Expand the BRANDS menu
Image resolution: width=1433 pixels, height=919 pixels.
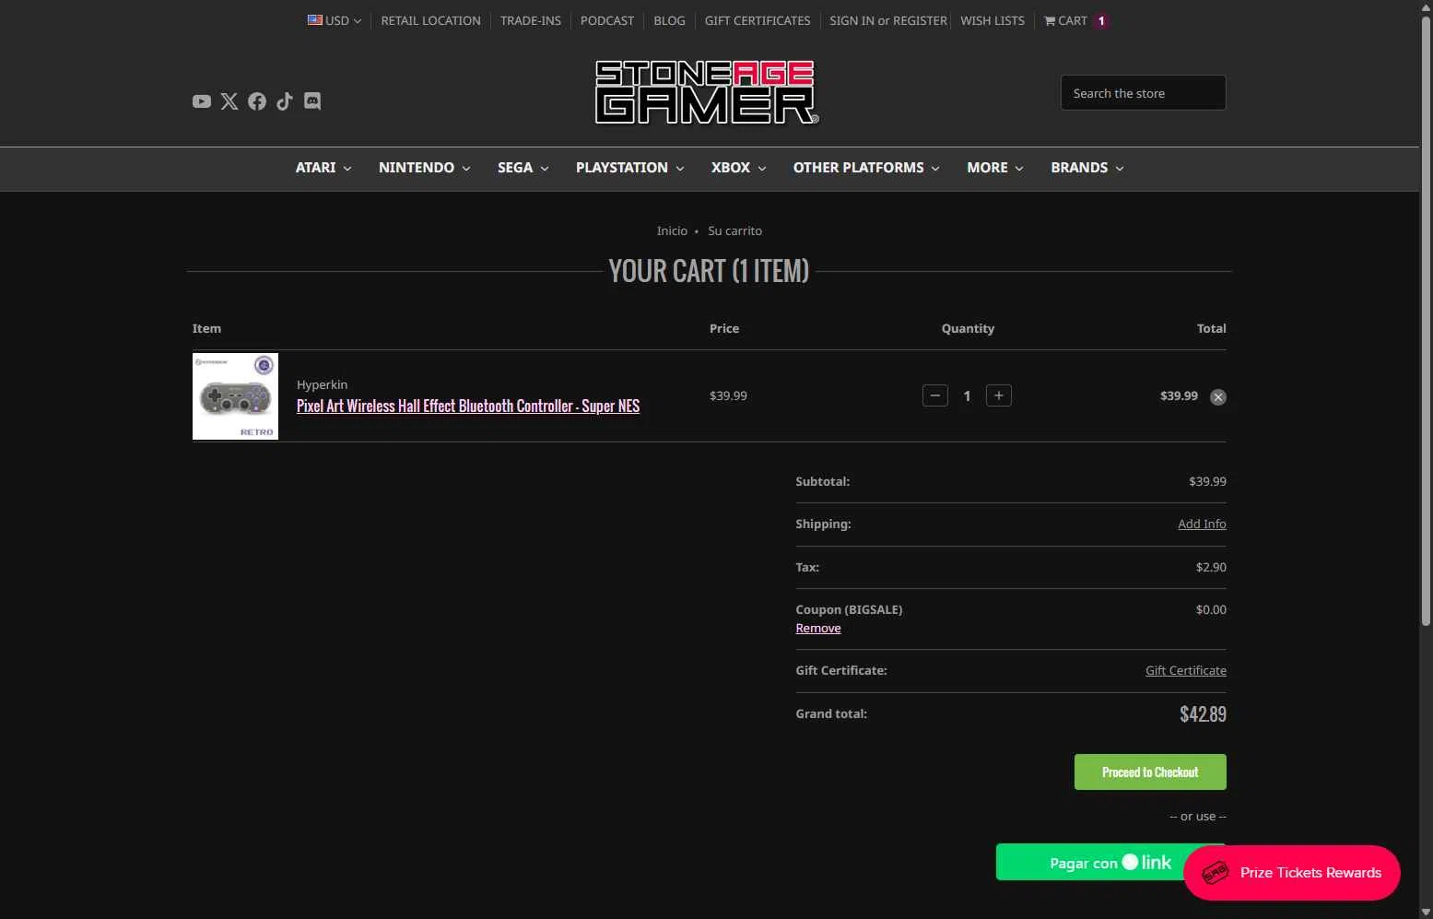coord(1087,168)
